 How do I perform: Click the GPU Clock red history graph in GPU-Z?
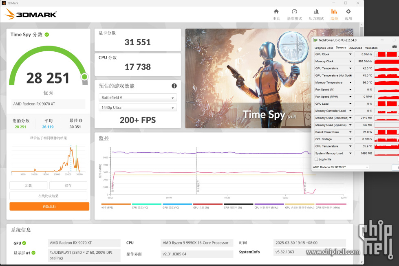tap(386, 54)
